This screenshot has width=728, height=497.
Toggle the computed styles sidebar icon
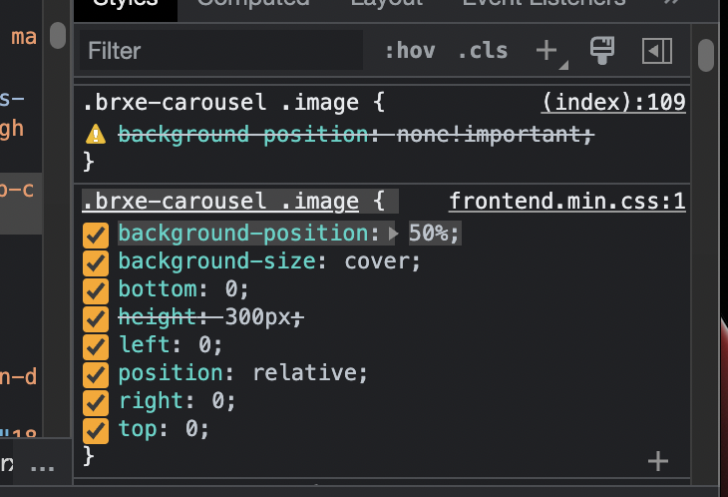[x=657, y=51]
